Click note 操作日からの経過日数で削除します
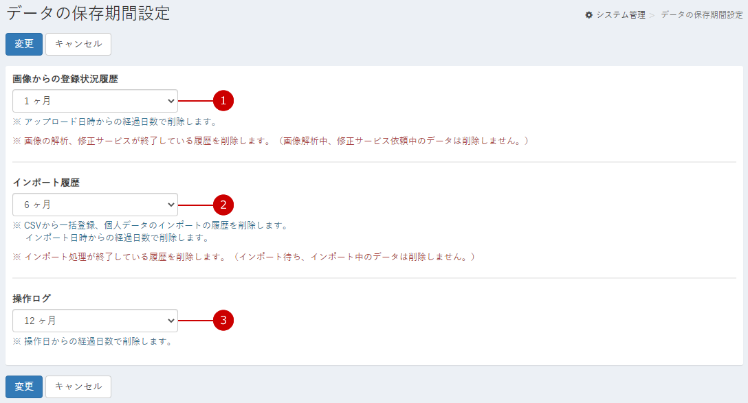748x403 pixels. (x=93, y=341)
